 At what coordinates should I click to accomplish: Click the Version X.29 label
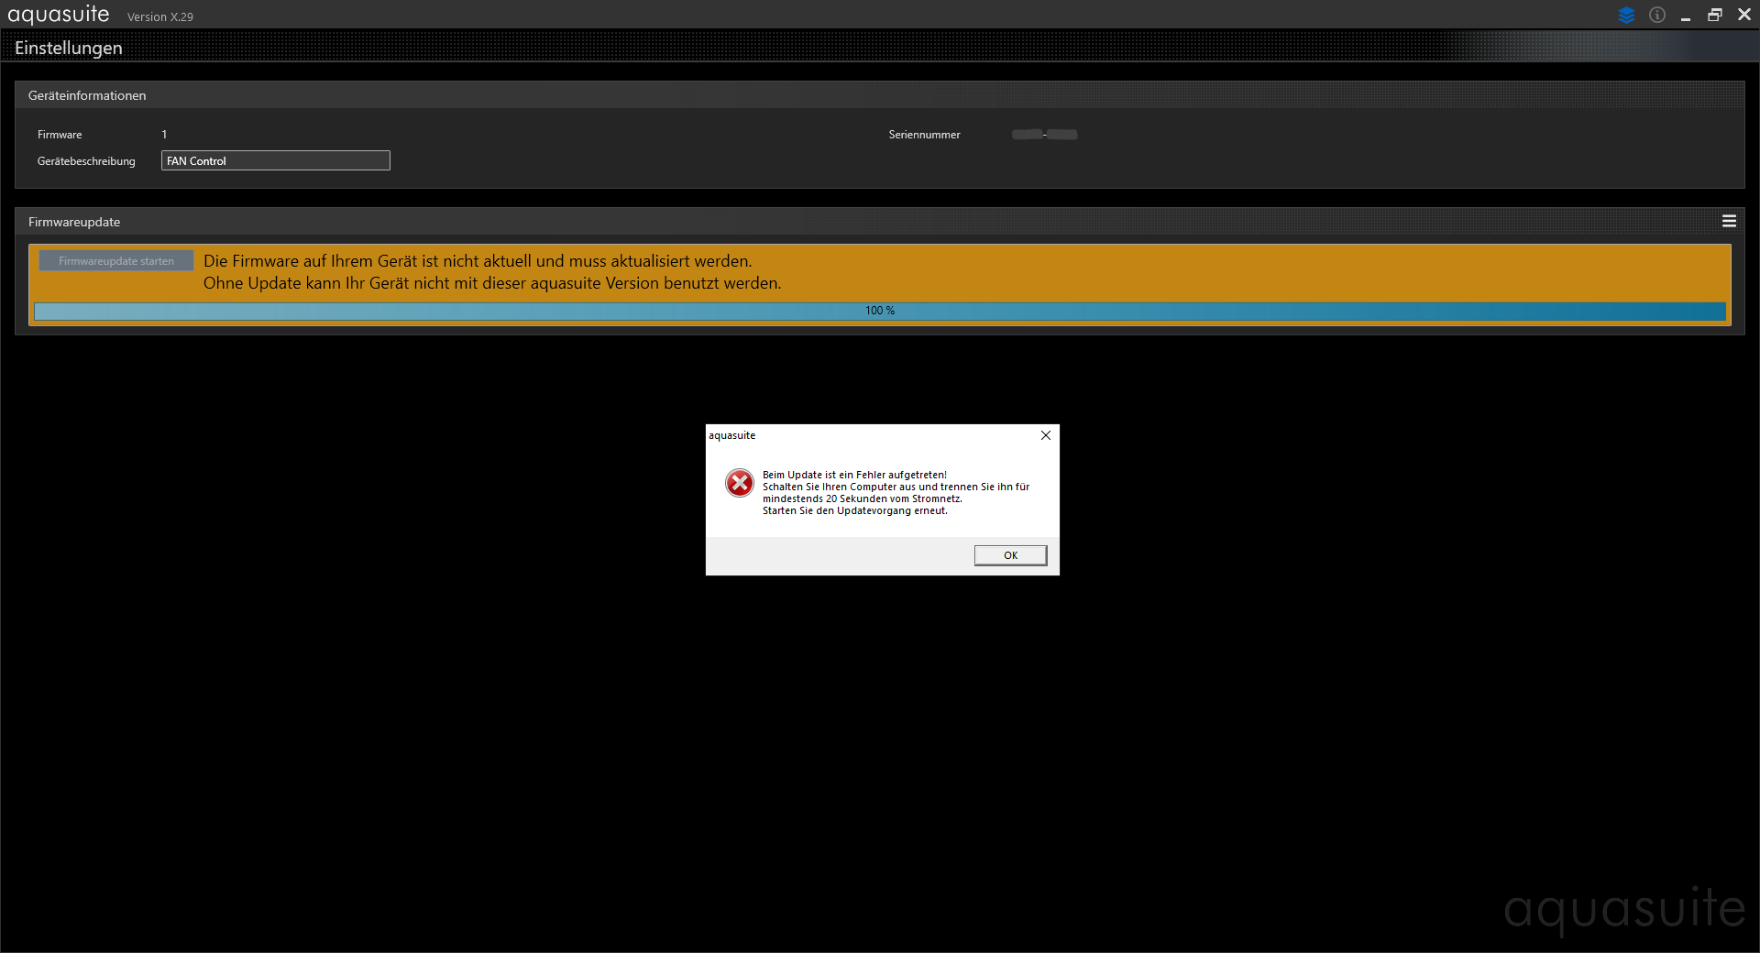(160, 16)
